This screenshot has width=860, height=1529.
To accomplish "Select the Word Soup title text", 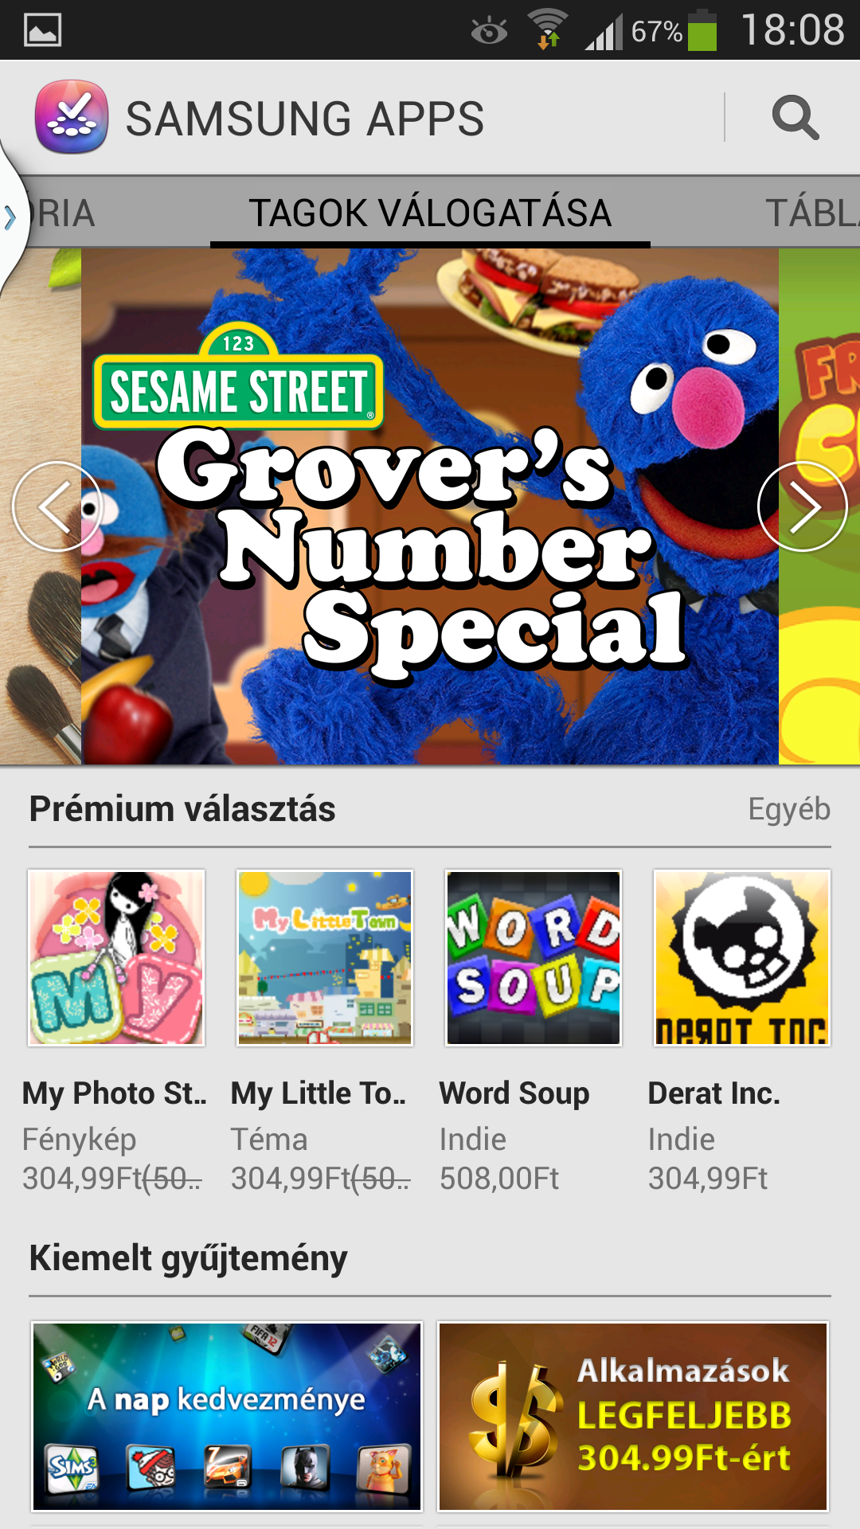I will point(514,1093).
